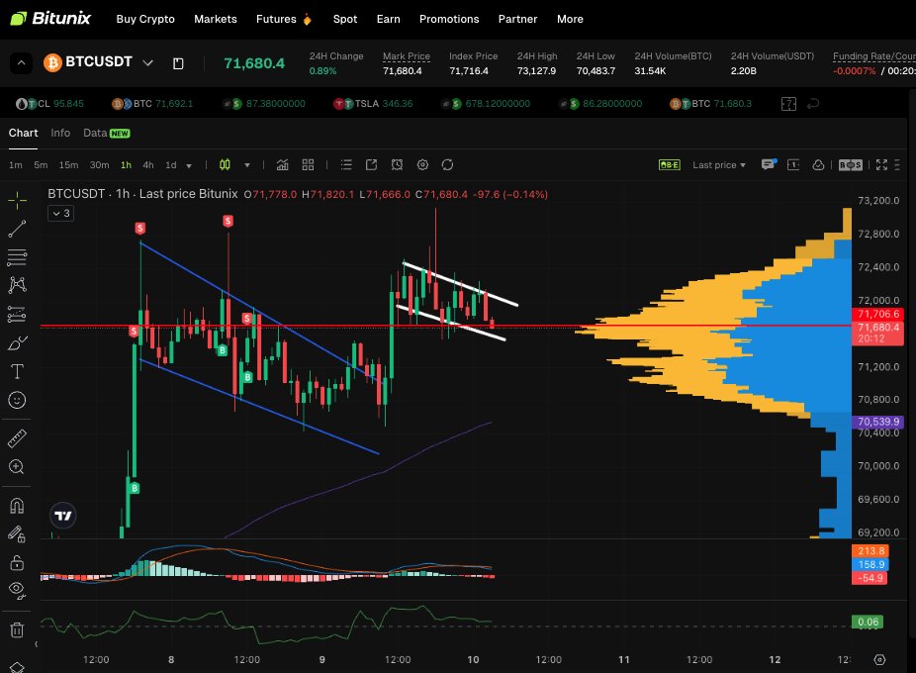Open the indicators chart icon
The image size is (916, 673).
pyautogui.click(x=282, y=165)
